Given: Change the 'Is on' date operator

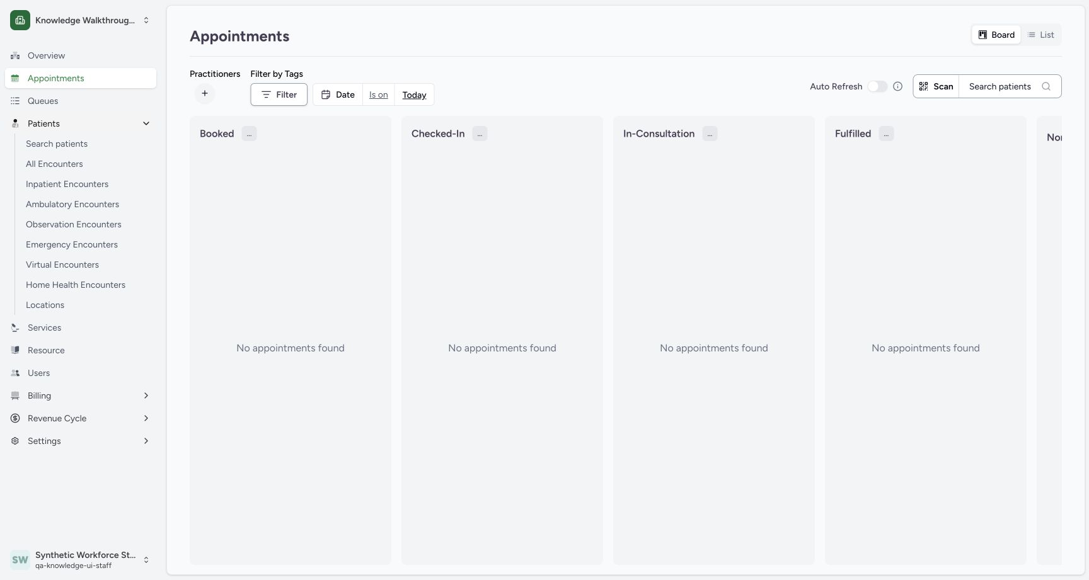Looking at the screenshot, I should [x=379, y=94].
